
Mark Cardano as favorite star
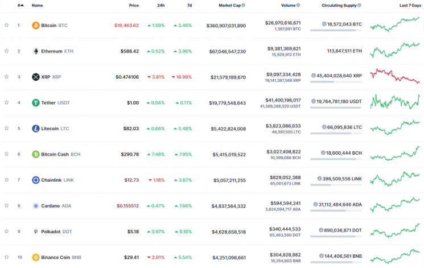[6, 205]
